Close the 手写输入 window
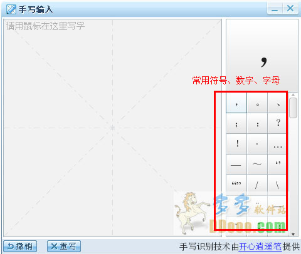This screenshot has height=254, width=301. click(290, 9)
